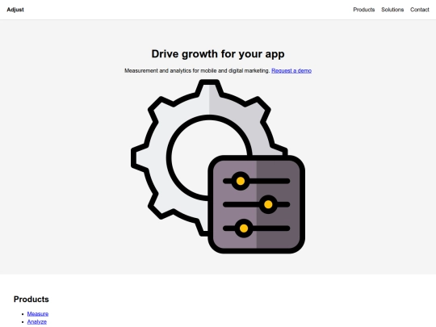Follow the Request a demo link
436x327 pixels.
coord(291,70)
